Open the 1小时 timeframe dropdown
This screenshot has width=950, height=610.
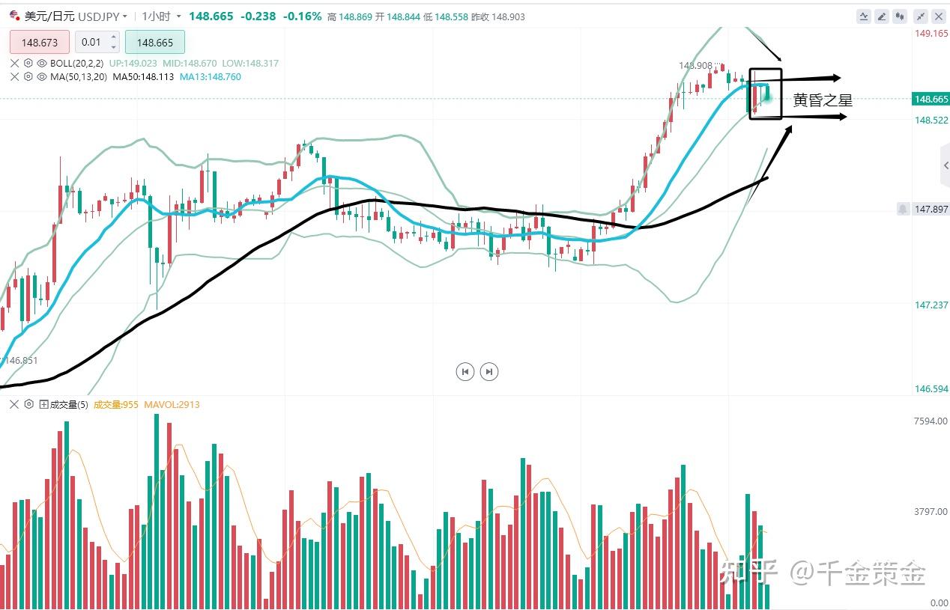(x=162, y=16)
